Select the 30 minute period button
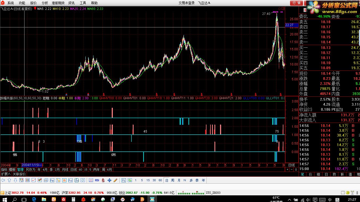Screen dimensions: 360x202 [x=154, y=180]
